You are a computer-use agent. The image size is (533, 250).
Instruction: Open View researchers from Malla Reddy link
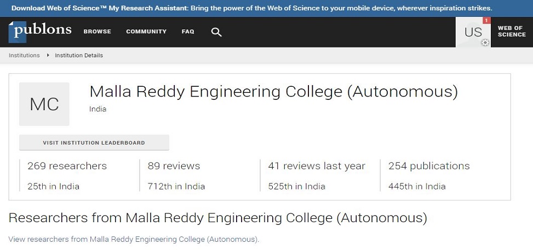pyautogui.click(x=134, y=239)
